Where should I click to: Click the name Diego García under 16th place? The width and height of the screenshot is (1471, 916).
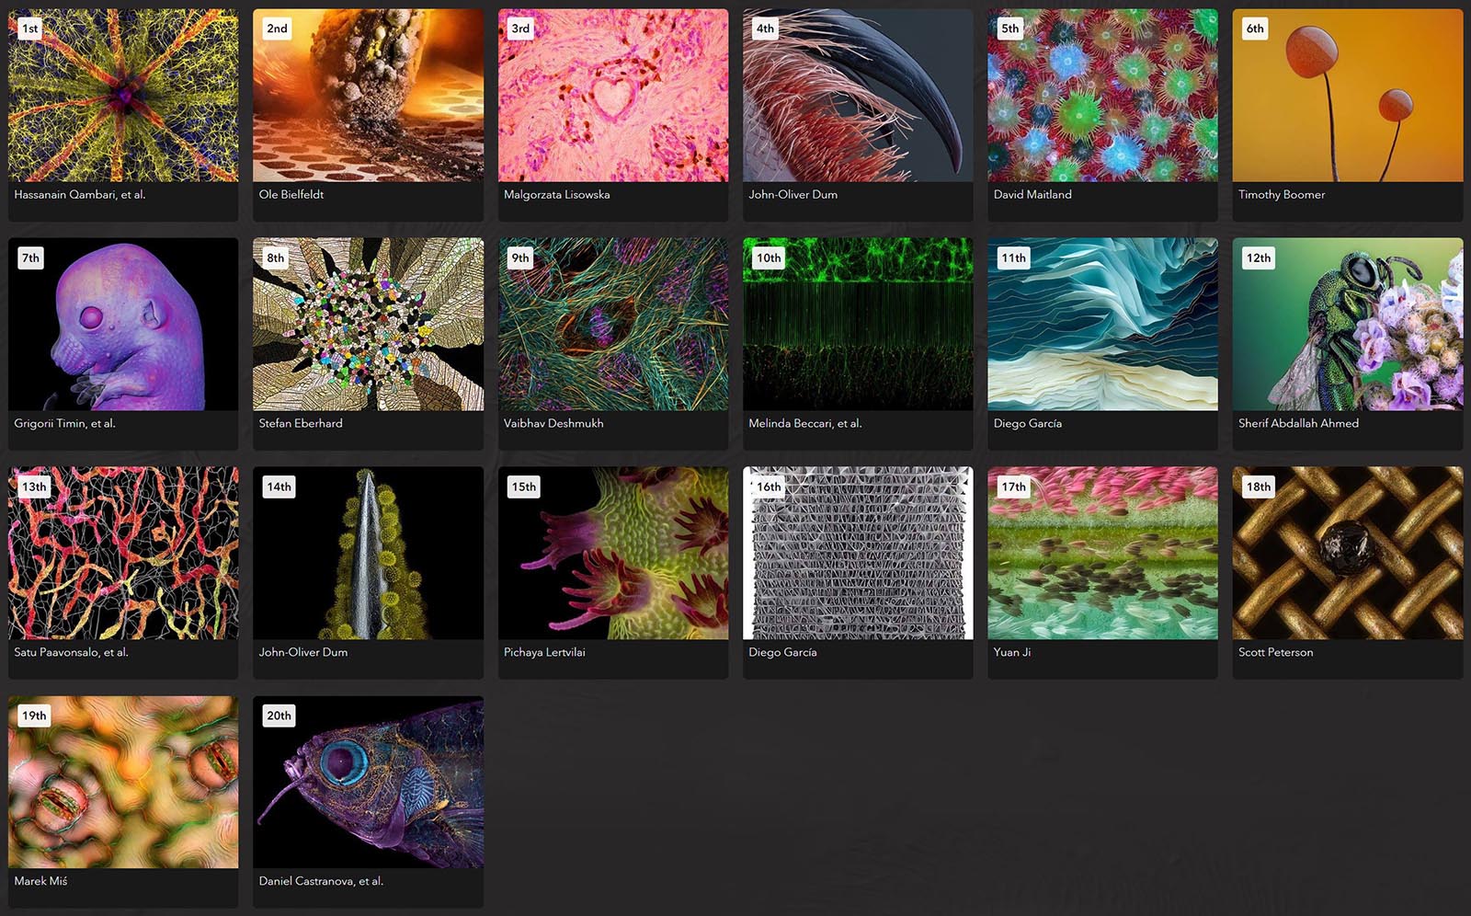[x=782, y=652]
